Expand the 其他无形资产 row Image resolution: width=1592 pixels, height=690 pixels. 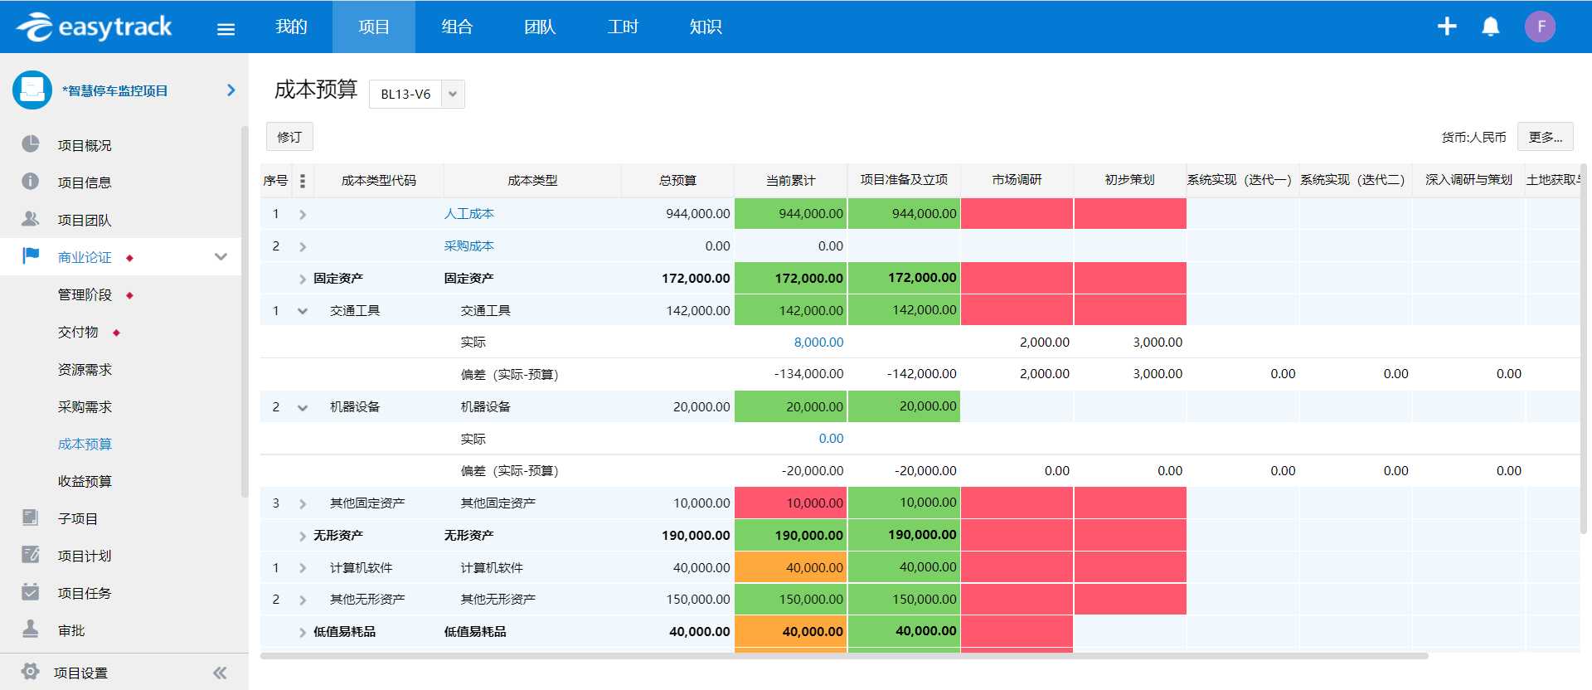pyautogui.click(x=303, y=600)
